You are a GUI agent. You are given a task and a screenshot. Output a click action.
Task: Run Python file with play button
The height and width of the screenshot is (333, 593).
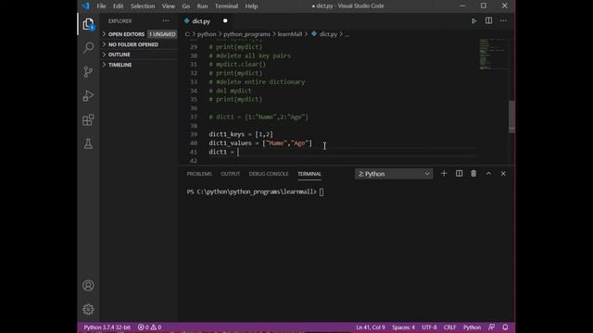pyautogui.click(x=473, y=20)
